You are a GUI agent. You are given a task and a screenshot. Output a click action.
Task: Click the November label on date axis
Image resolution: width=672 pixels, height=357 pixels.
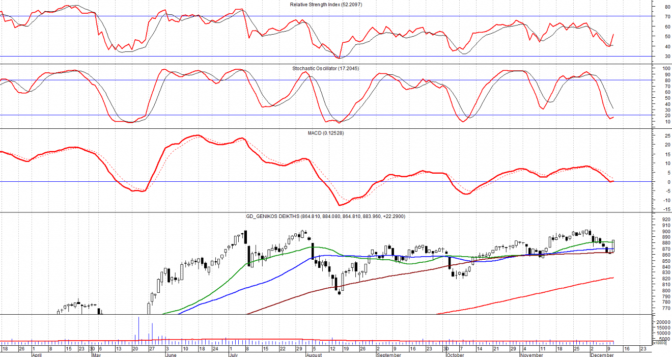(533, 355)
